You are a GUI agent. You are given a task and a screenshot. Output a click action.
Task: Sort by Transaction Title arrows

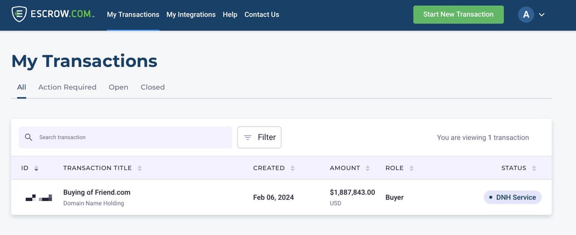coord(139,168)
